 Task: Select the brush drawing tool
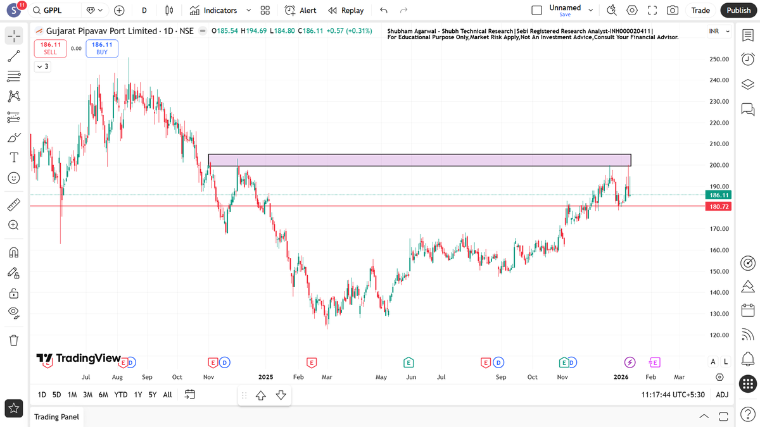[x=14, y=137]
